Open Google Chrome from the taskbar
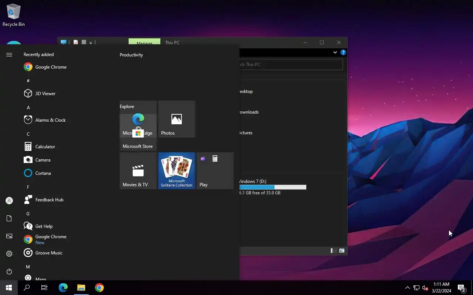 coord(99,288)
